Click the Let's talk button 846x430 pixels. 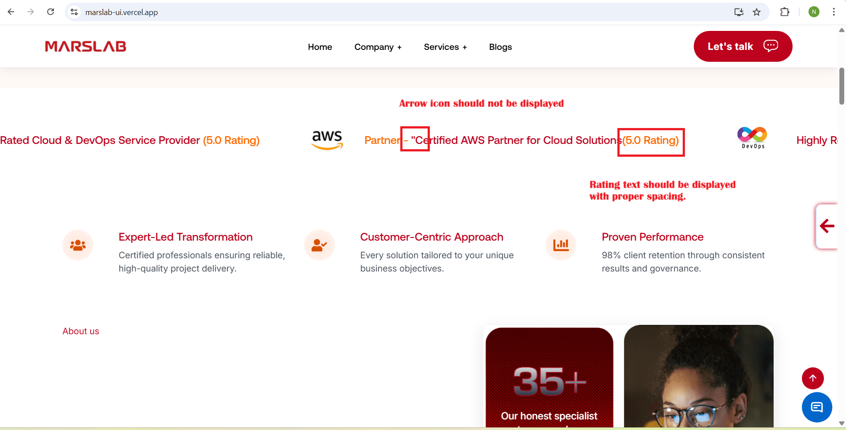[743, 46]
